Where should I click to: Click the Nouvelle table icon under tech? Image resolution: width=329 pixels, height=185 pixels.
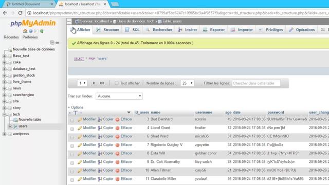[x=15, y=120]
